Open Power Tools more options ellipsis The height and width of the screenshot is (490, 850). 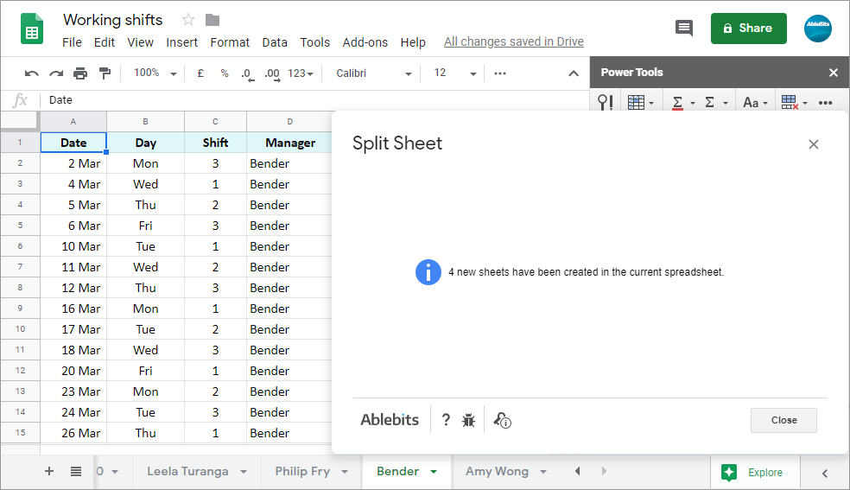pos(825,103)
